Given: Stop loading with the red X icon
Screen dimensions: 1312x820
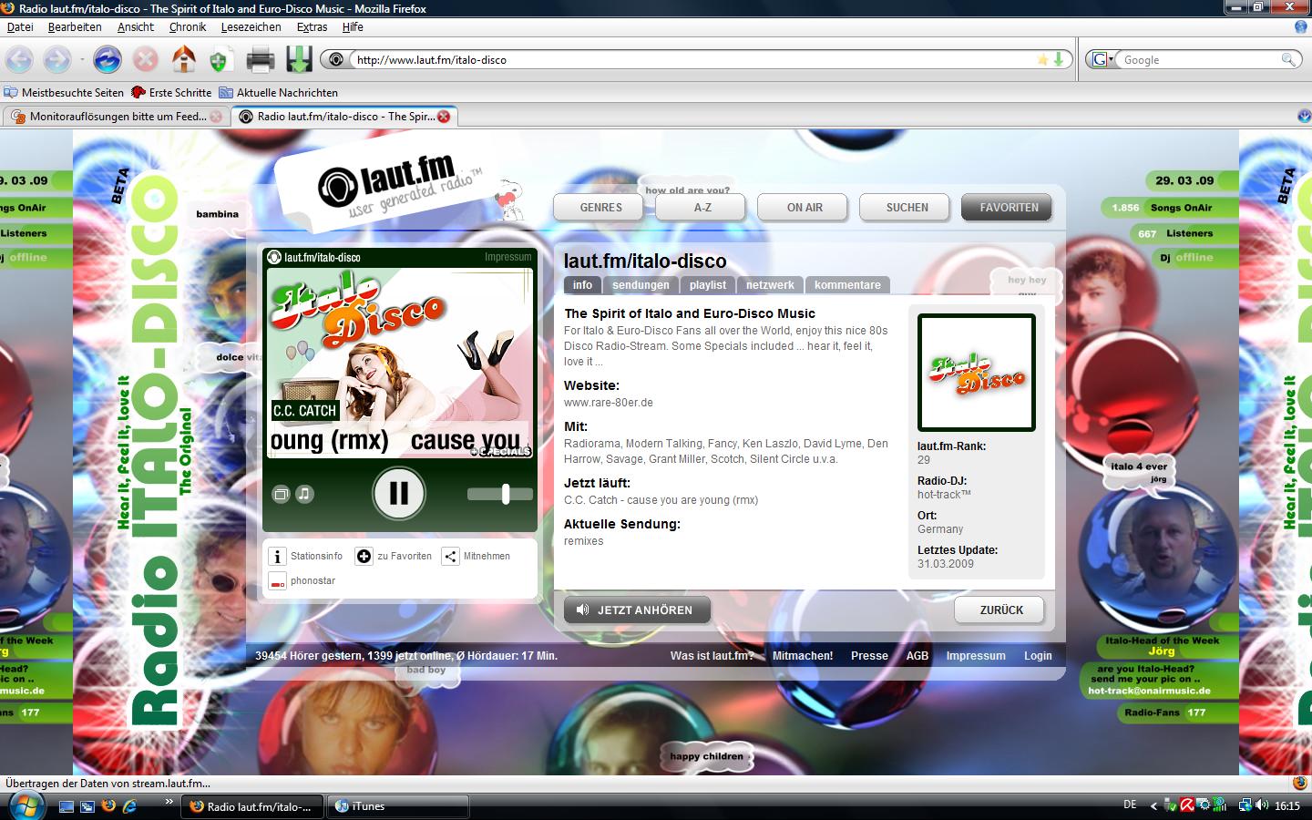Looking at the screenshot, I should (x=146, y=60).
